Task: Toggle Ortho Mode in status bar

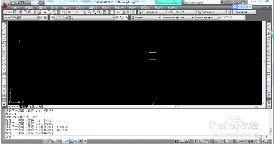Action: coord(54,141)
